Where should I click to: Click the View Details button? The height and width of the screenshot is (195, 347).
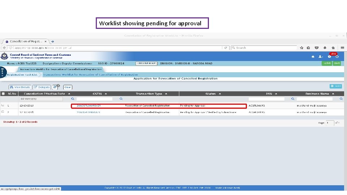(20, 87)
